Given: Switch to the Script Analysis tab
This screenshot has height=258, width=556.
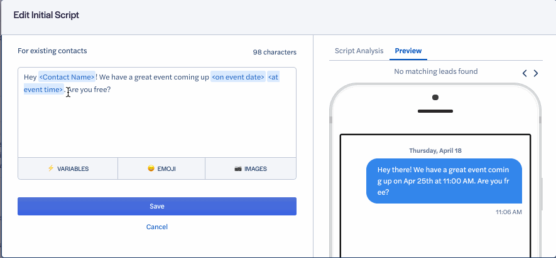Looking at the screenshot, I should (x=359, y=51).
